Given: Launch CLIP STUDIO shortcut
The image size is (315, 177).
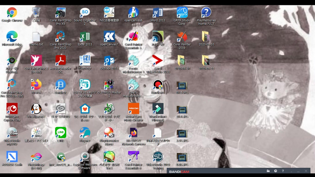Looking at the screenshot, I should click(60, 109).
